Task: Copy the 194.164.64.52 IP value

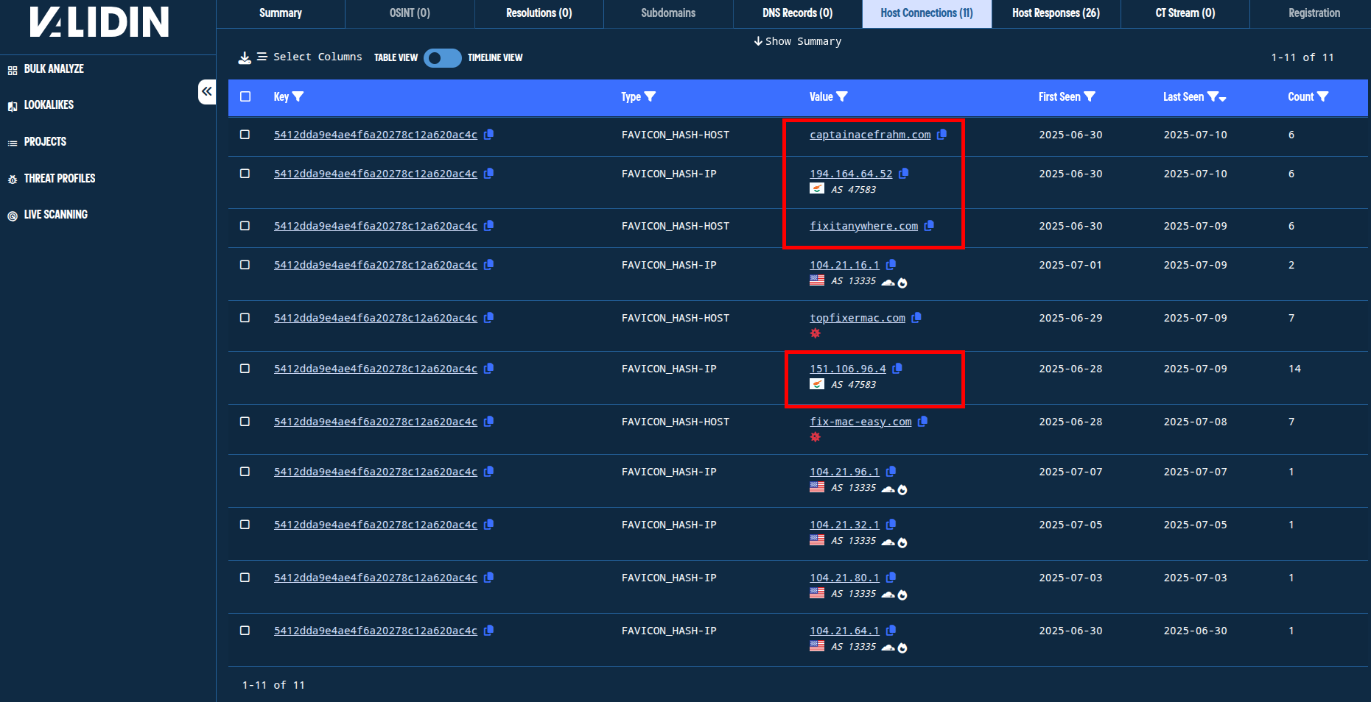Action: [x=903, y=174]
